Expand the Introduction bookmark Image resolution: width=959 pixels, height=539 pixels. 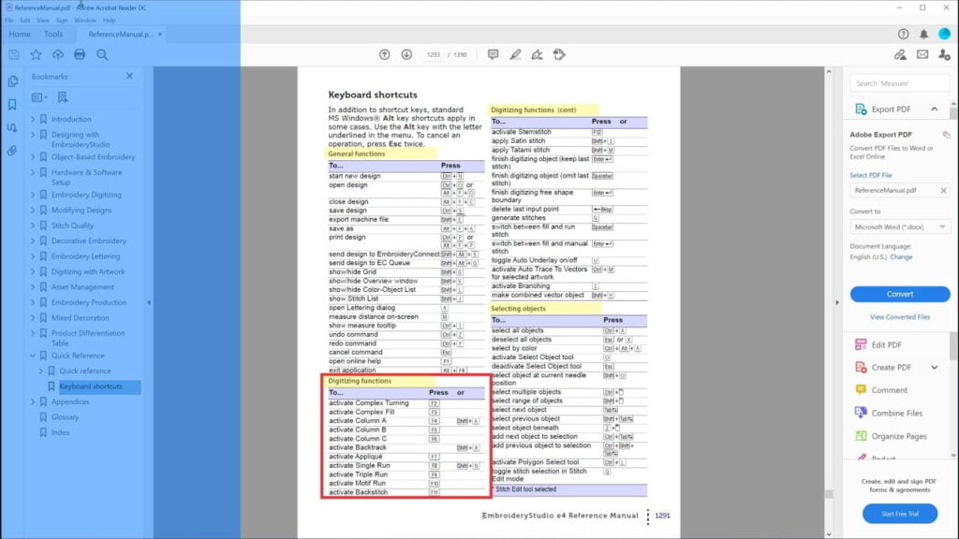(x=32, y=120)
